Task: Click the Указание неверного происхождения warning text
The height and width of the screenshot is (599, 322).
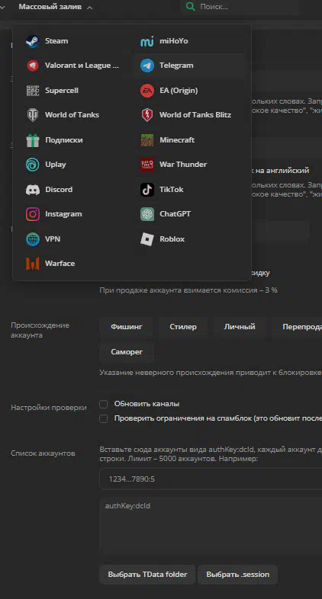Action: pyautogui.click(x=211, y=373)
